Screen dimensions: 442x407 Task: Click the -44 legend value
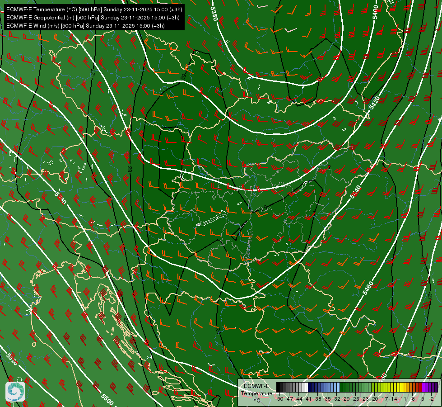[298, 399]
